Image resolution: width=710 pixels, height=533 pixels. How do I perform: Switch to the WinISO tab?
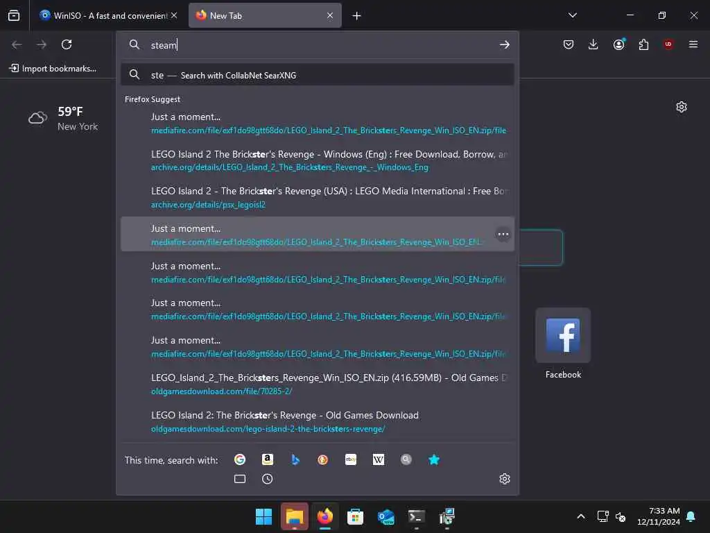pos(103,16)
